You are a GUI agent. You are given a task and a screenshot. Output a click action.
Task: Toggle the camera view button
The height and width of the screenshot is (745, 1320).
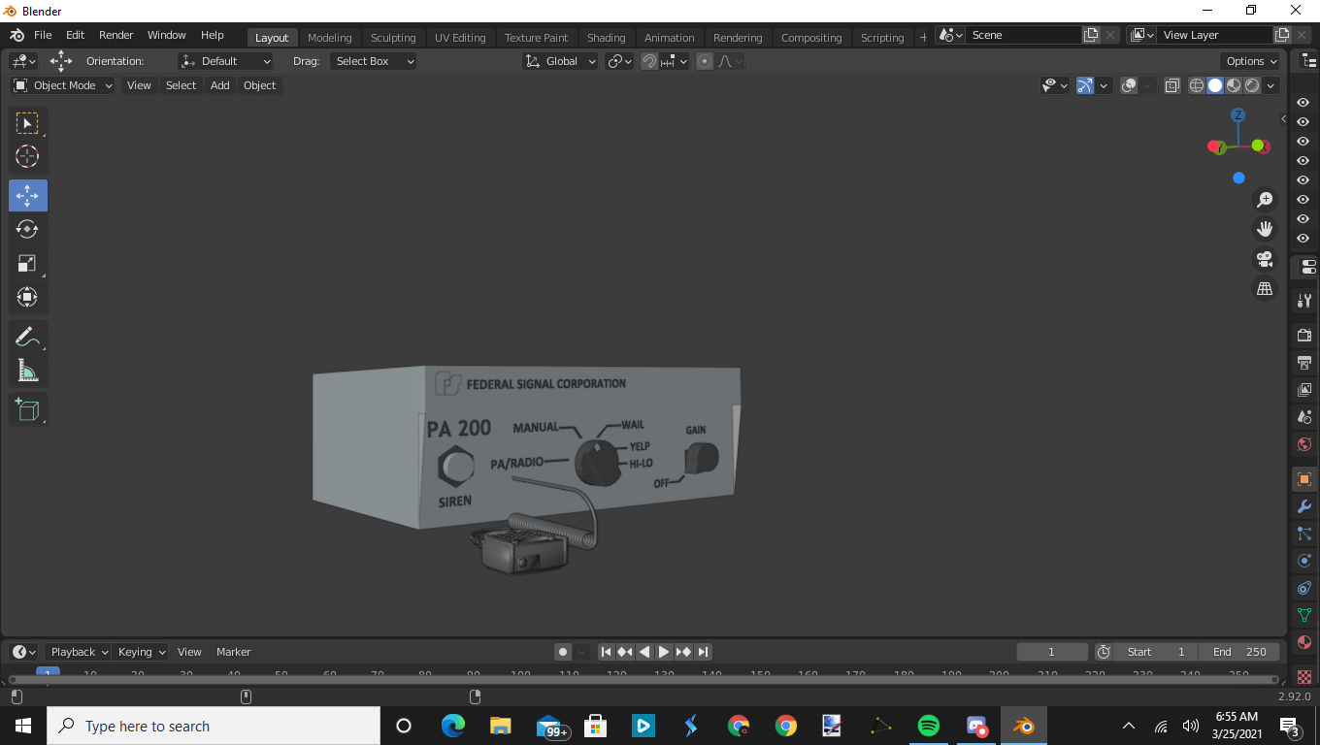[1265, 259]
